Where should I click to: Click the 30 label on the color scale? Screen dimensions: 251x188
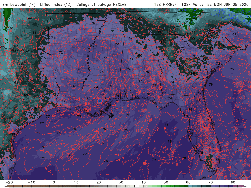click(121, 182)
